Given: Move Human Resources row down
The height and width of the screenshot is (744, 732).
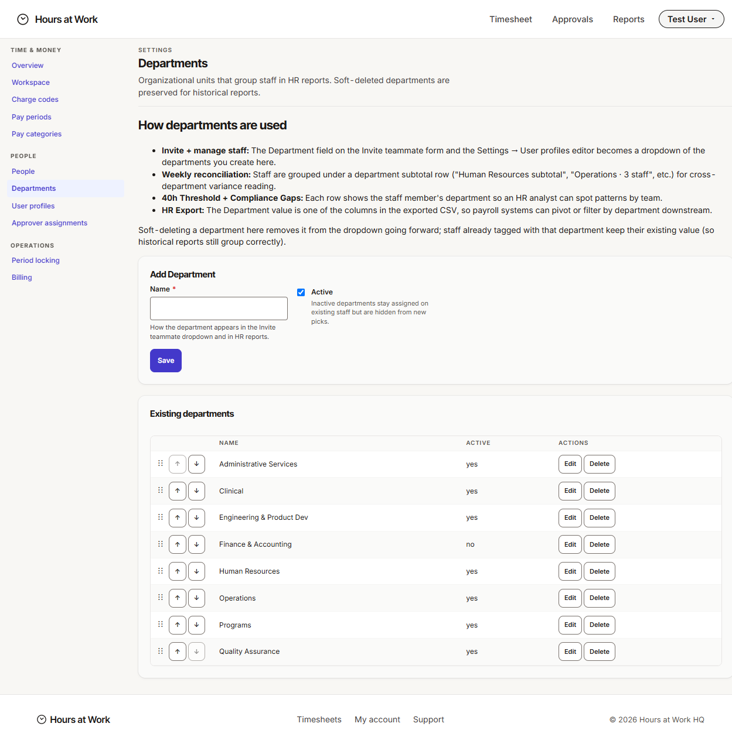Looking at the screenshot, I should click(x=196, y=571).
